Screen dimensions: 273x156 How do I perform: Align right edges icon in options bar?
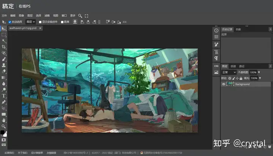pos(94,22)
